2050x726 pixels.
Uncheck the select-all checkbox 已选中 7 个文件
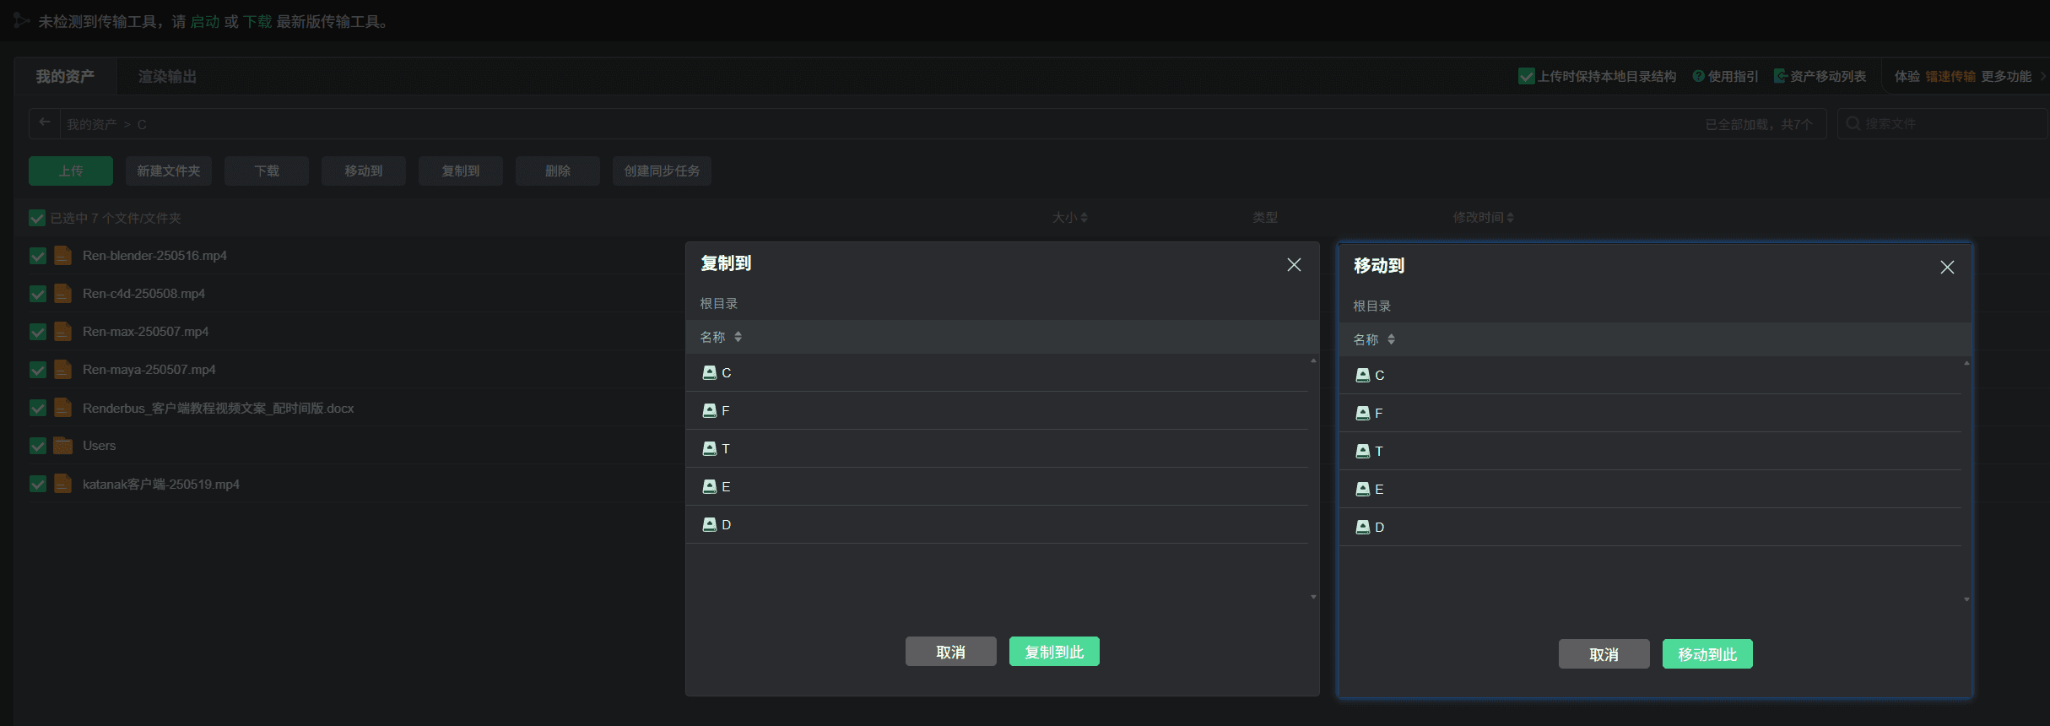coord(37,218)
